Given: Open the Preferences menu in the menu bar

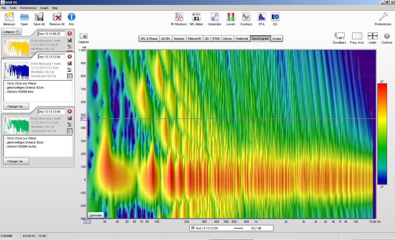Looking at the screenshot, I should (x=28, y=8).
